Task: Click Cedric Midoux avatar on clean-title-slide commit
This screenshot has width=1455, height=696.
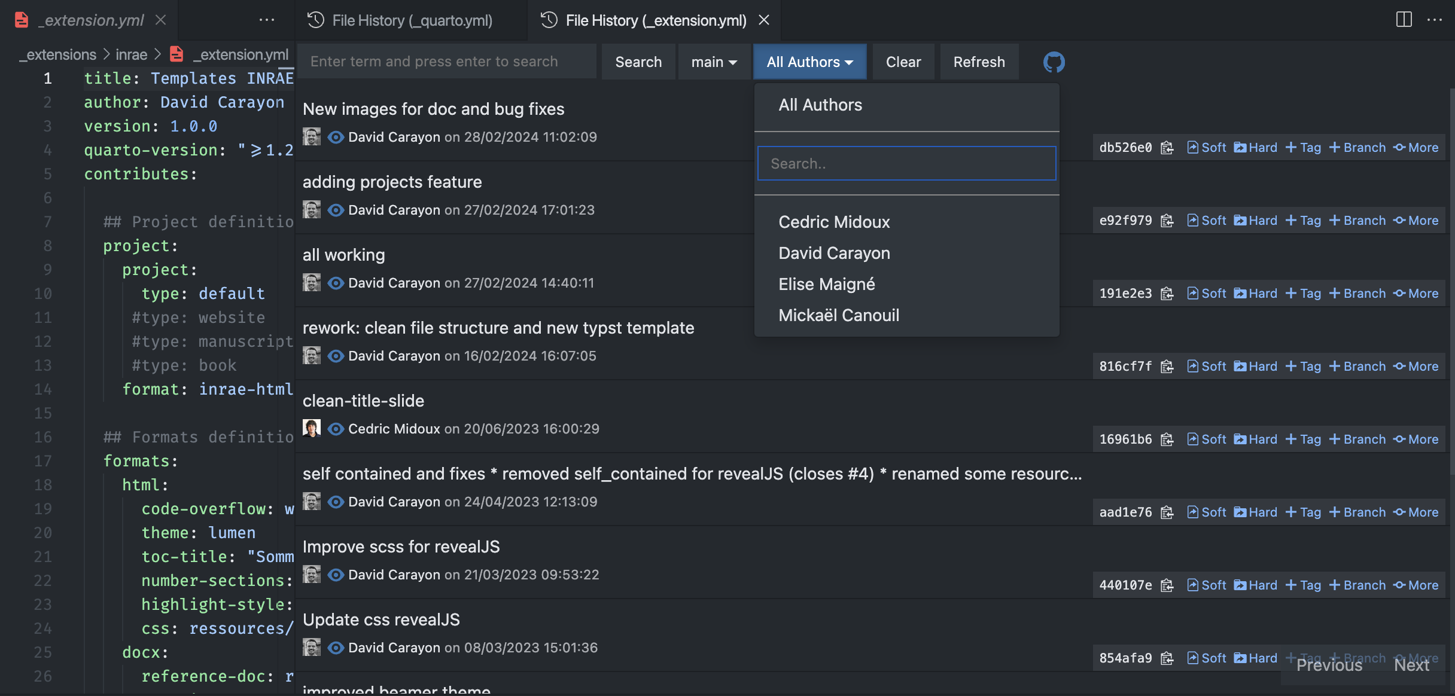Action: (312, 429)
